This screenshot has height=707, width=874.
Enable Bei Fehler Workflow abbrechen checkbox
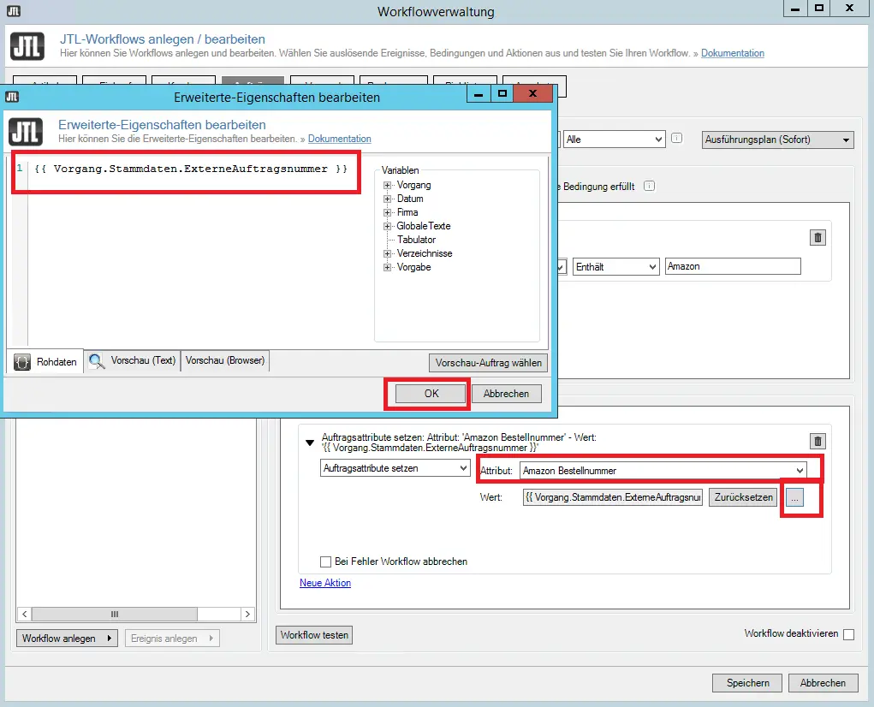pyautogui.click(x=325, y=561)
